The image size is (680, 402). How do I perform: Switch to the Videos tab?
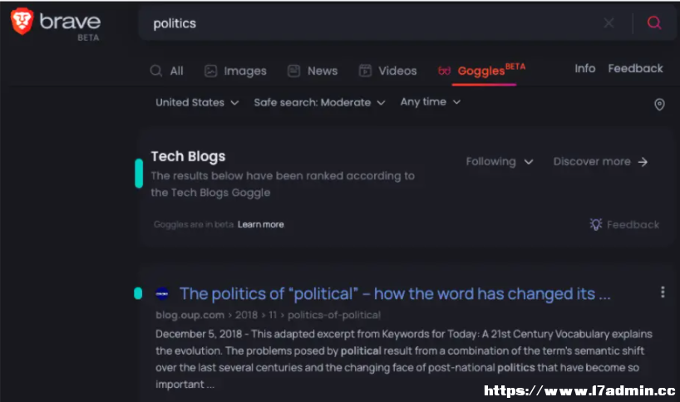tap(387, 71)
